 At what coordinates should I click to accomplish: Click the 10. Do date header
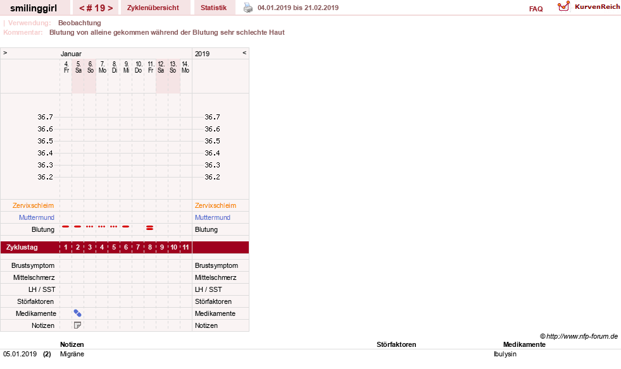(x=138, y=67)
